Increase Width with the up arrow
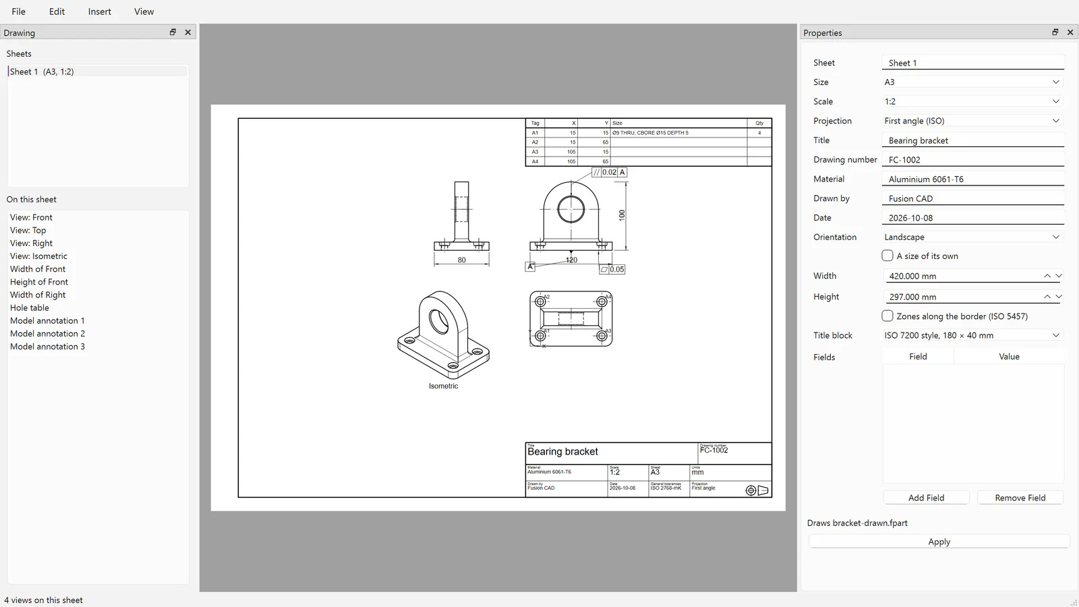 [x=1047, y=276]
